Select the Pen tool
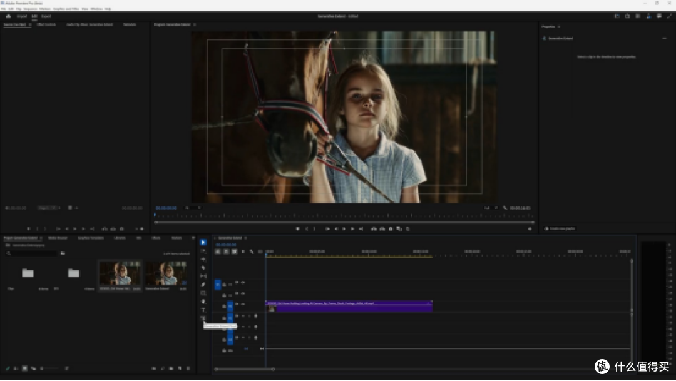The image size is (676, 381). [203, 285]
